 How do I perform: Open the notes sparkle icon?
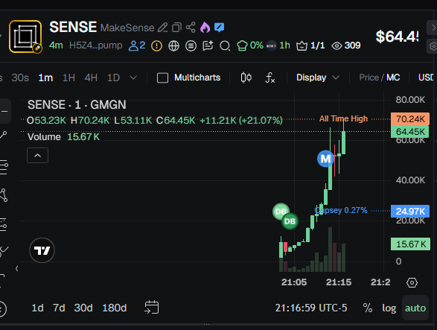(208, 45)
